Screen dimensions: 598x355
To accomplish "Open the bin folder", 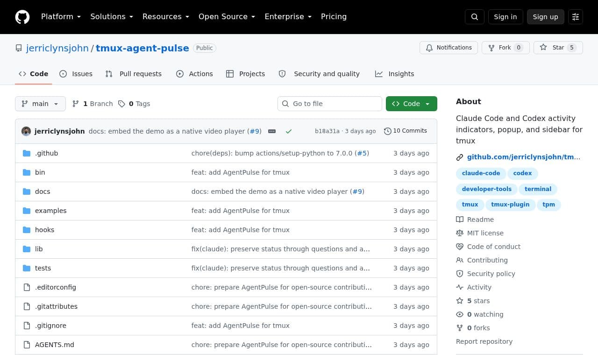I will [40, 172].
